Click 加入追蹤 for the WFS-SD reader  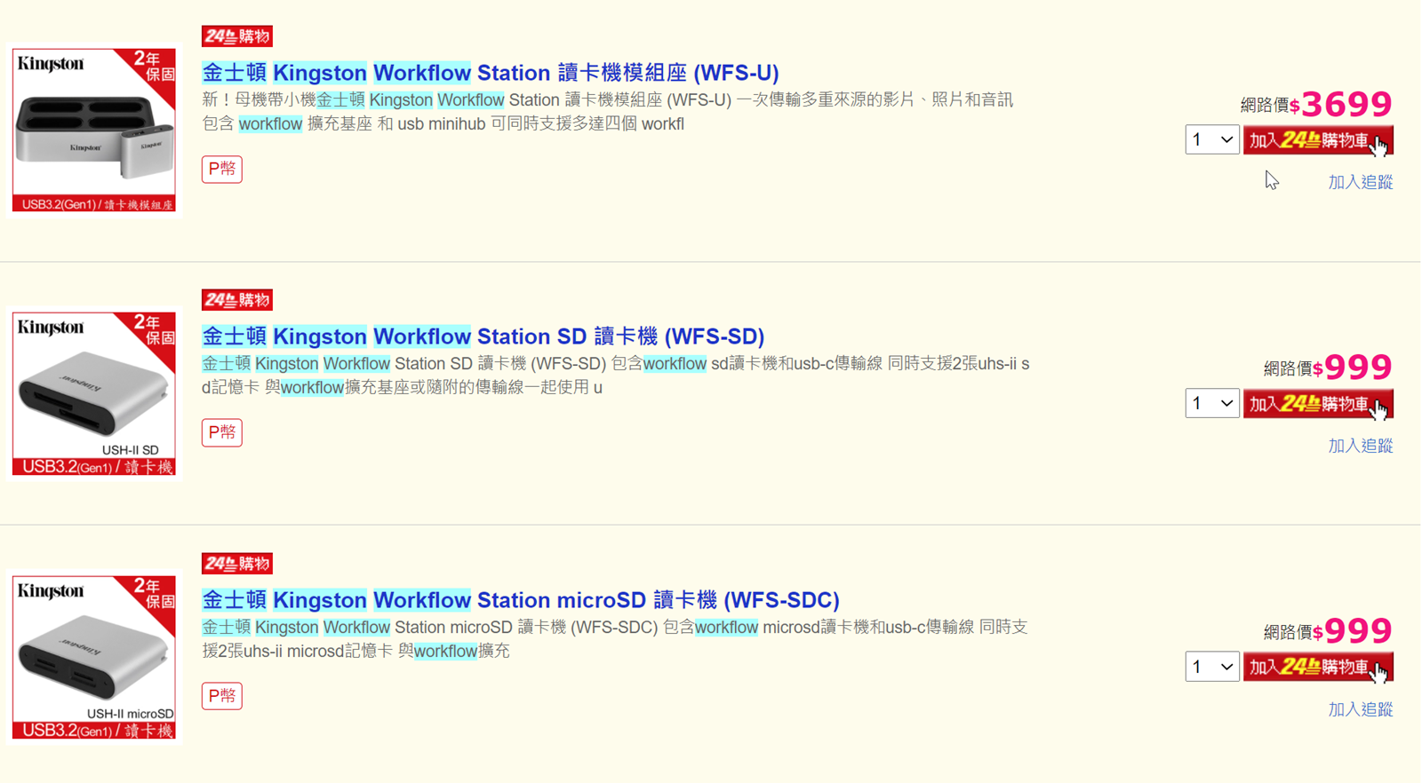tap(1360, 446)
